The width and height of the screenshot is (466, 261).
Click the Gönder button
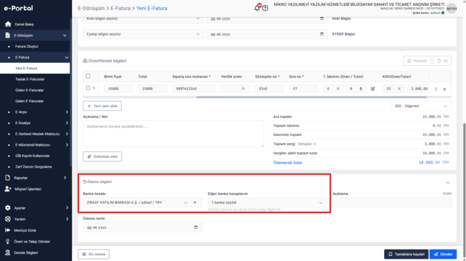pos(443,254)
